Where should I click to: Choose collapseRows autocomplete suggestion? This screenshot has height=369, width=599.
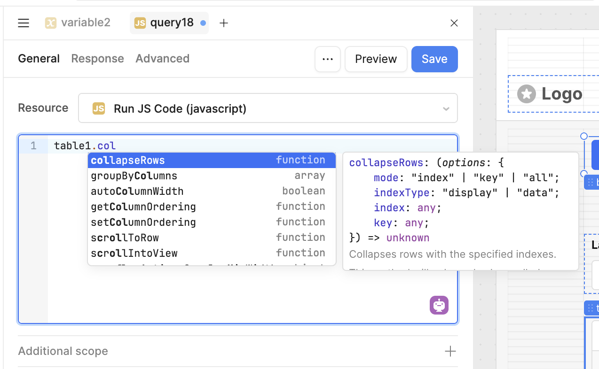point(212,160)
